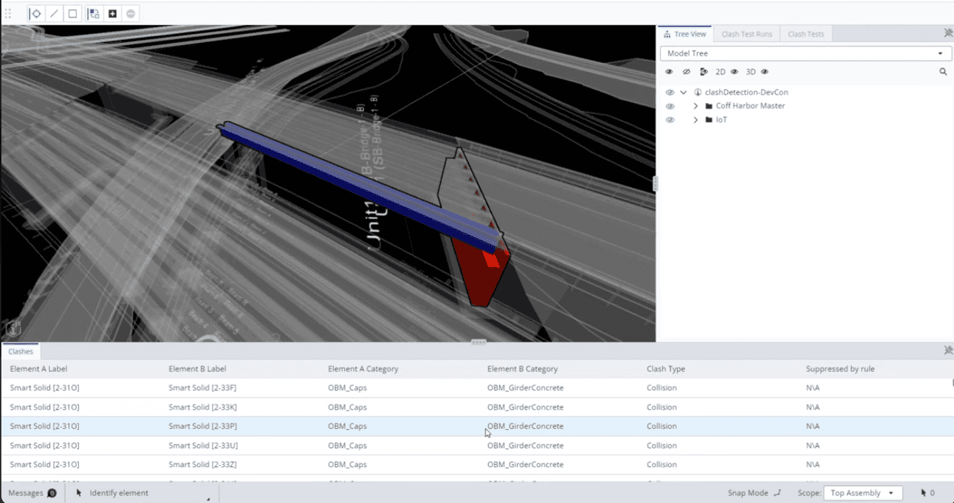This screenshot has width=954, height=503.
Task: Switch to the Clash Test Runs tab
Action: 746,34
